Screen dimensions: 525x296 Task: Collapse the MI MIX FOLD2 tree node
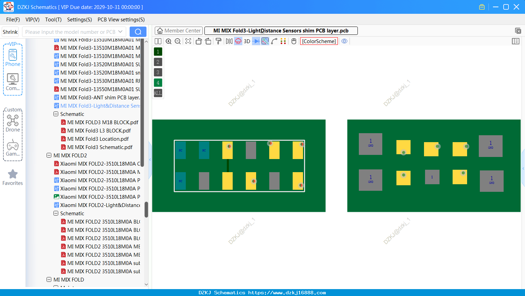point(49,155)
